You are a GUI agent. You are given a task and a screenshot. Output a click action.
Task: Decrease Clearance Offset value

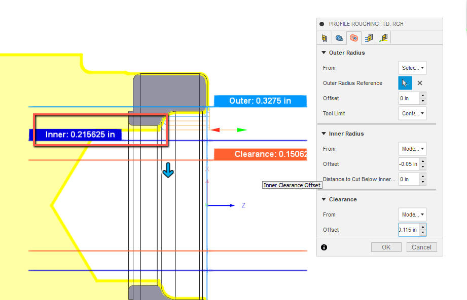click(423, 233)
